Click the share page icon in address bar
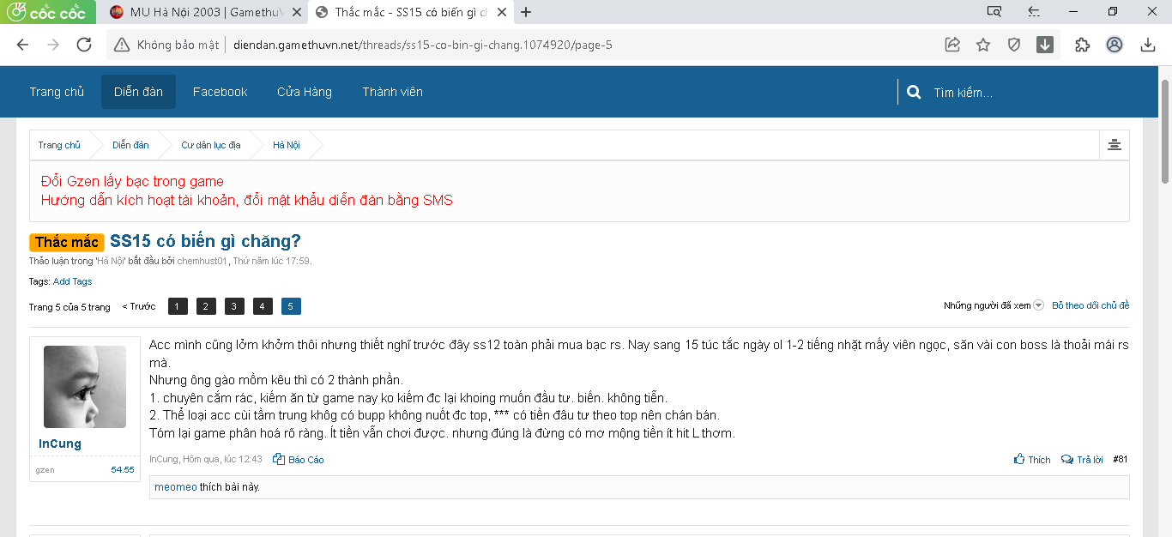Screen dimensions: 1172x537 pyautogui.click(x=952, y=45)
